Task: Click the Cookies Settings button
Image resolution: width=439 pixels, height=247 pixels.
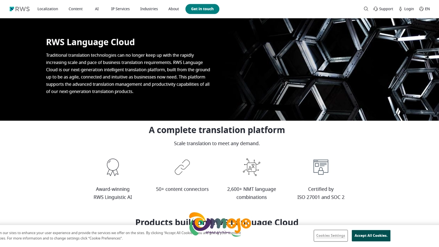Action: pyautogui.click(x=331, y=236)
